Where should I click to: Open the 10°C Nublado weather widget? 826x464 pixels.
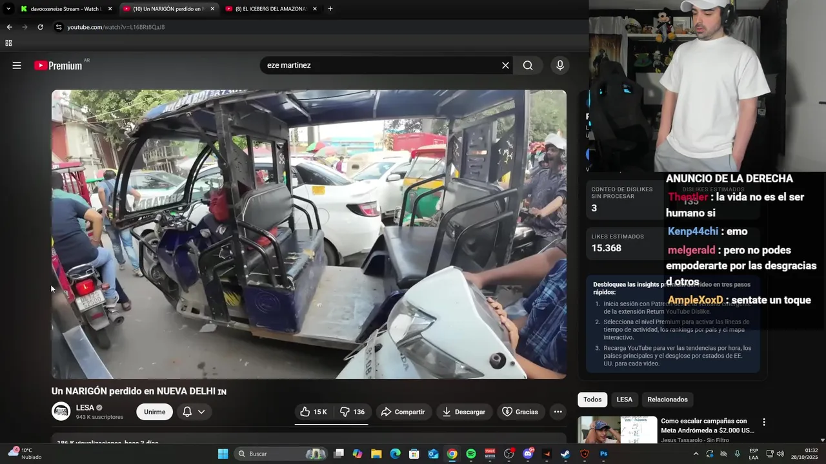(x=25, y=454)
